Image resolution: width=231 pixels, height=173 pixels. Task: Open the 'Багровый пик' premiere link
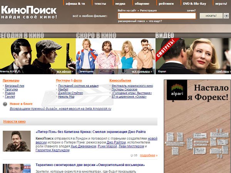[x=15, y=85]
